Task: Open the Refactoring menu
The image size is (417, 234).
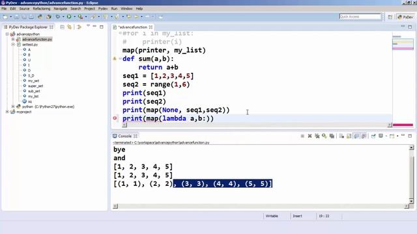Action: click(x=42, y=8)
